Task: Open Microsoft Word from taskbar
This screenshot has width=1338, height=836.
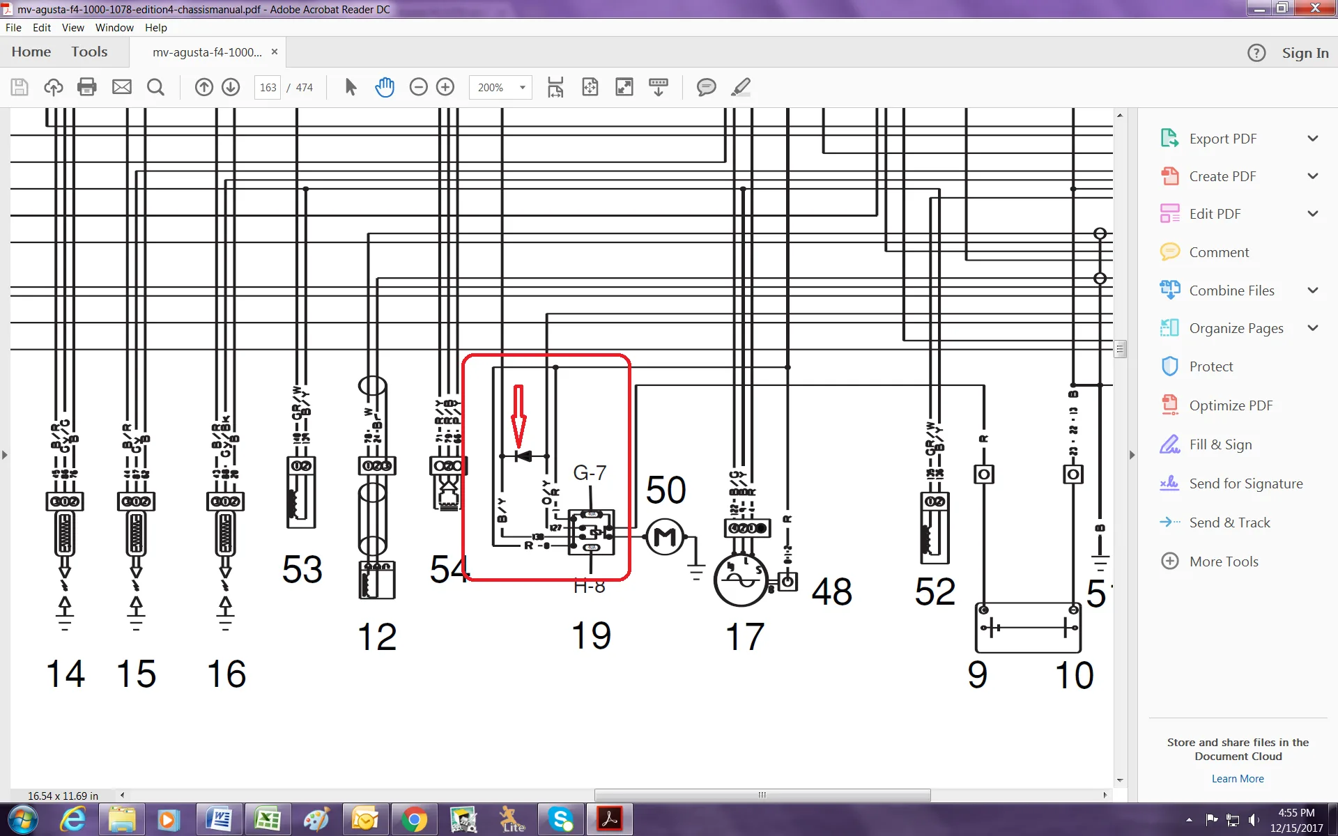Action: [219, 820]
